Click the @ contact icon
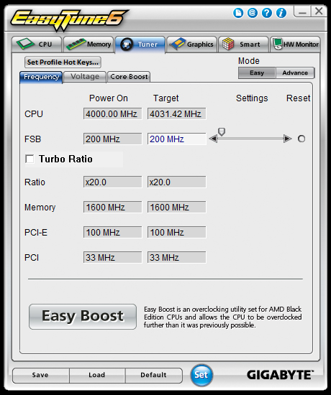 [x=253, y=13]
